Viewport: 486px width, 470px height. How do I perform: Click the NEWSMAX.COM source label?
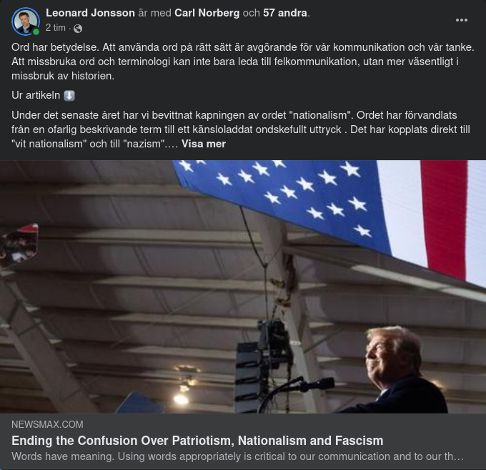tap(47, 424)
